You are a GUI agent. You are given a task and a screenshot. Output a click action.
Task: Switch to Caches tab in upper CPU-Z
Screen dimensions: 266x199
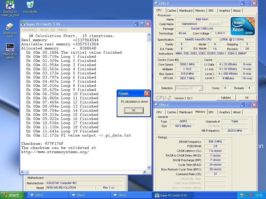coord(171,11)
